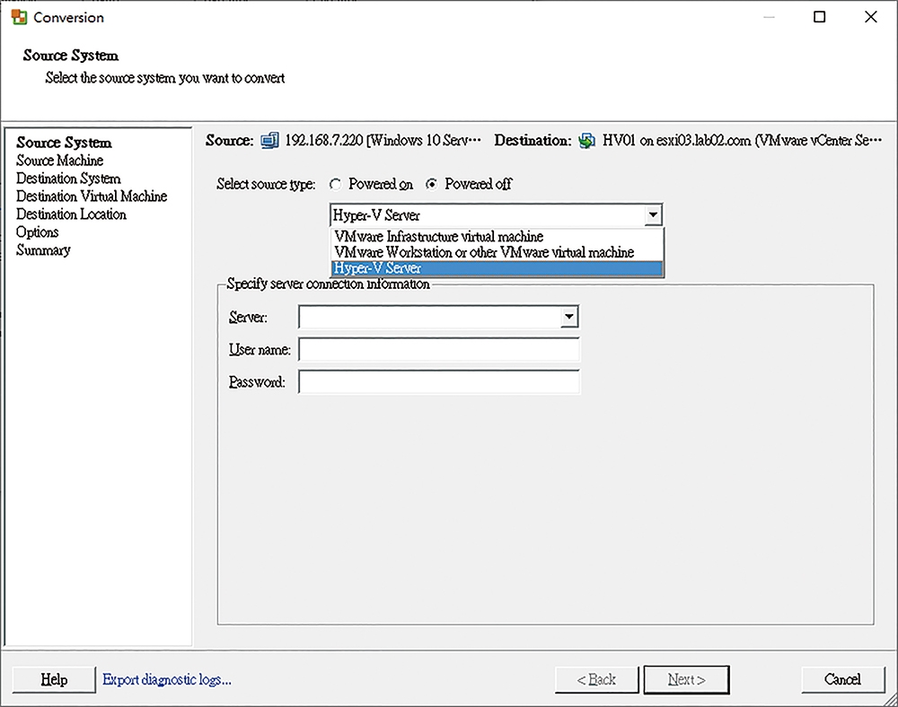Open the source type dropdown arrow
This screenshot has width=898, height=707.
pyautogui.click(x=653, y=215)
